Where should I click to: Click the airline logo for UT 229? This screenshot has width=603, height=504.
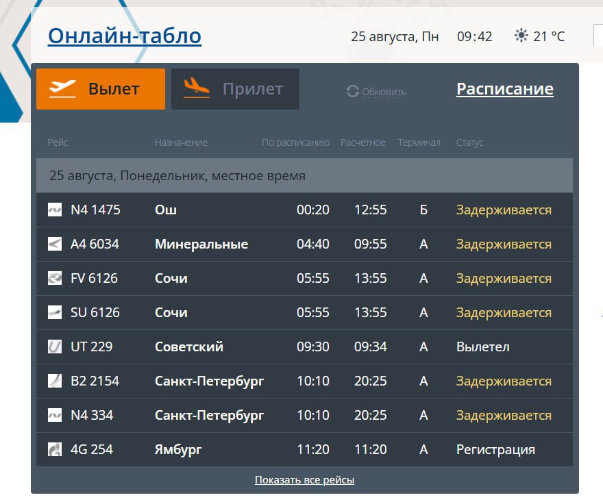(x=55, y=346)
